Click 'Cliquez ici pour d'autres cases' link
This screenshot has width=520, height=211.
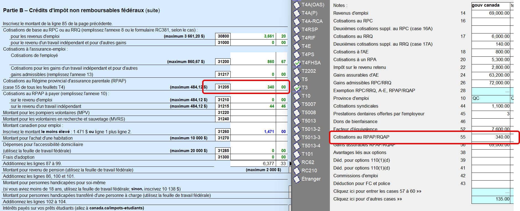(x=367, y=199)
